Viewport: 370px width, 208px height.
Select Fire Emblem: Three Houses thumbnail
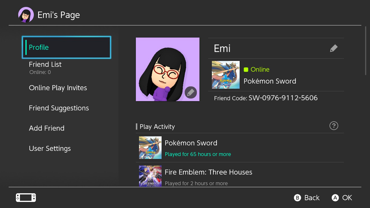150,176
